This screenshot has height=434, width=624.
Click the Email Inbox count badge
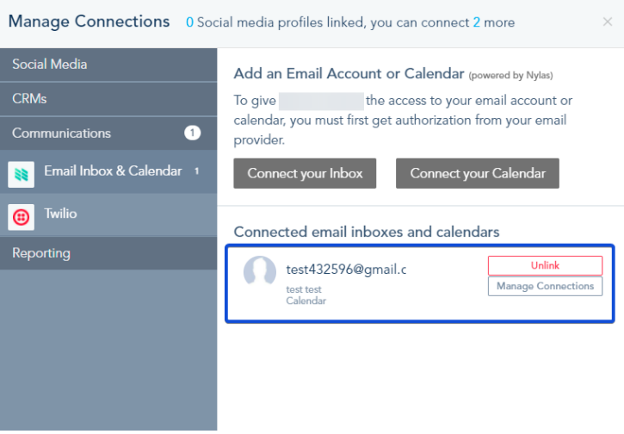pos(196,171)
